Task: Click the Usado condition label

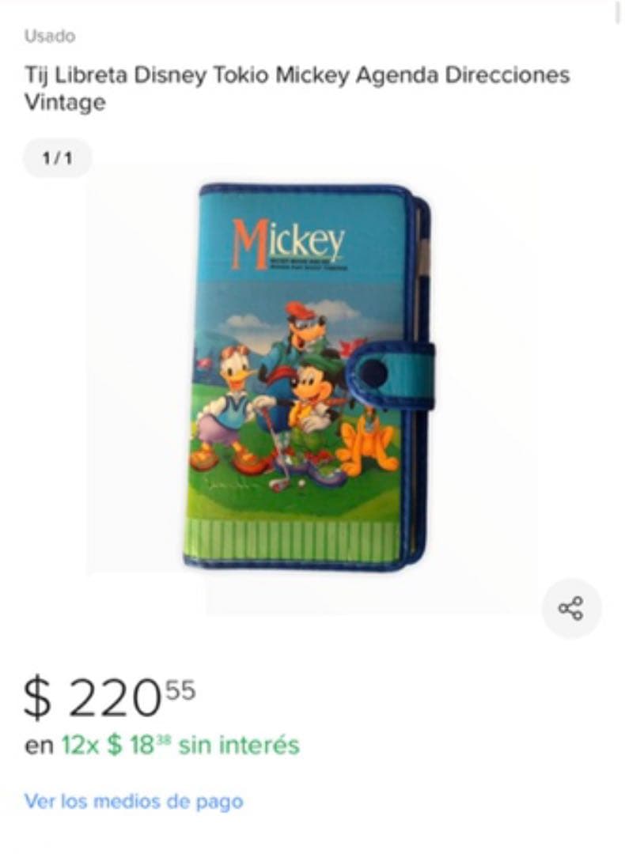Action: tap(50, 36)
